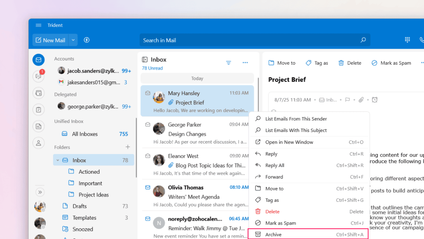Open the Notes module in the side rail
This screenshot has height=239, width=424.
[x=39, y=126]
